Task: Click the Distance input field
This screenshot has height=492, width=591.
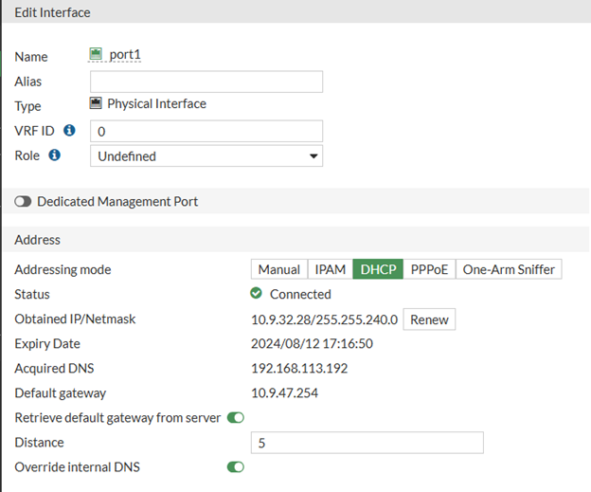Action: [x=367, y=442]
